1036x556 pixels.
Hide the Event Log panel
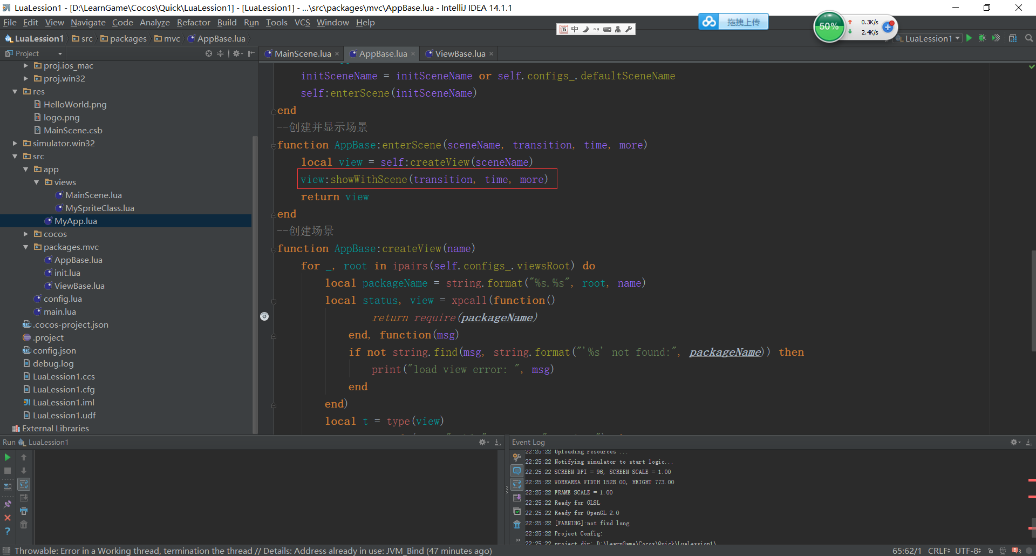tap(1029, 442)
